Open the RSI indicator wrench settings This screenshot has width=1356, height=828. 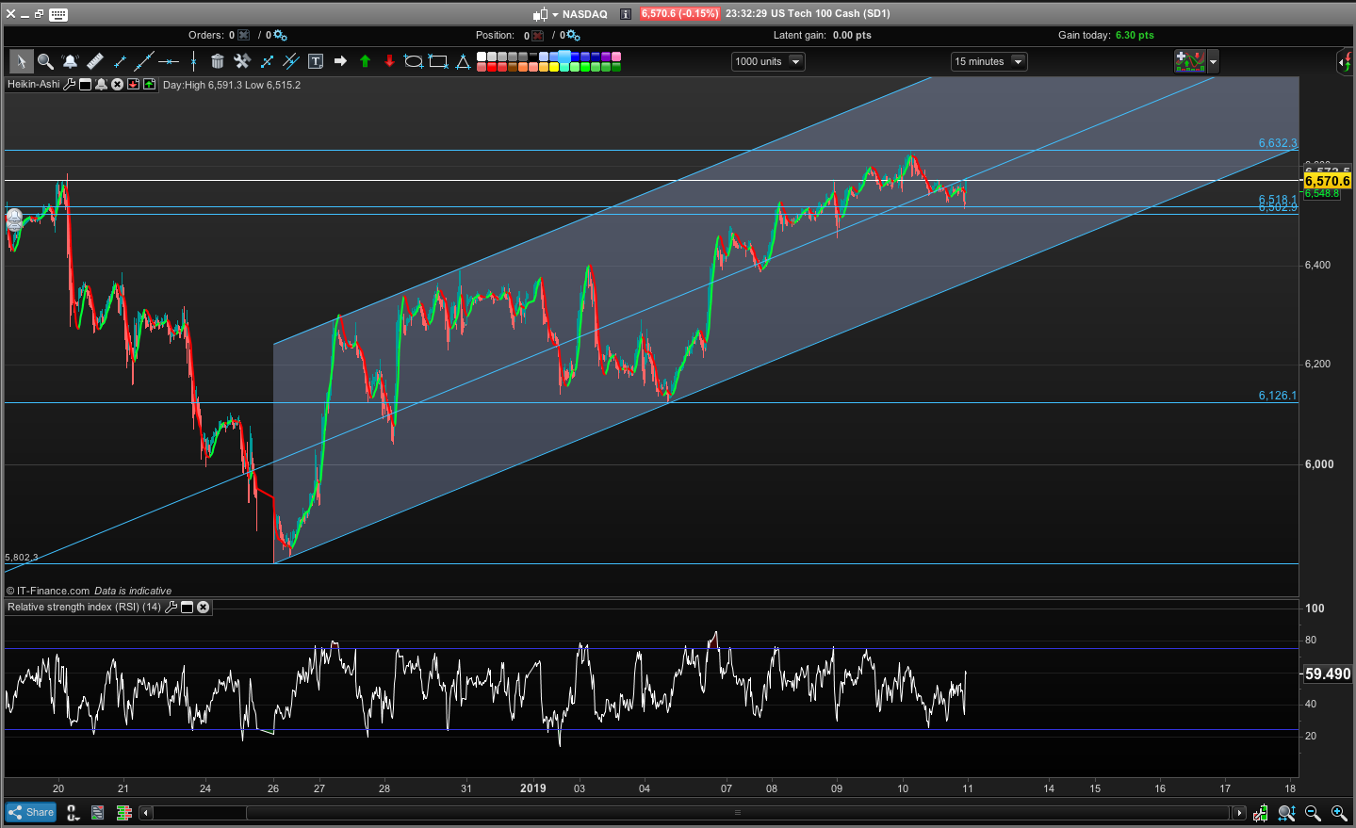point(171,607)
